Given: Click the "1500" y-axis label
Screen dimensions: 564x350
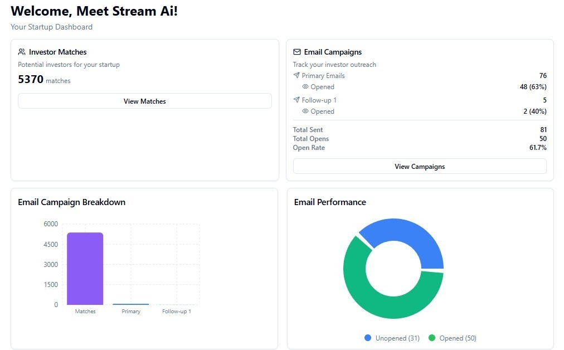Looking at the screenshot, I should 51,285.
